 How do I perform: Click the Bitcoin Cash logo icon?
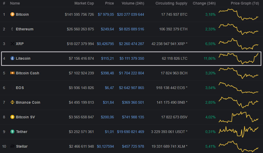(x=12, y=73)
